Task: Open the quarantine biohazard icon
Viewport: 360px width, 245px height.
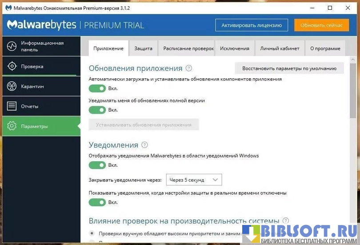Action: (12, 86)
